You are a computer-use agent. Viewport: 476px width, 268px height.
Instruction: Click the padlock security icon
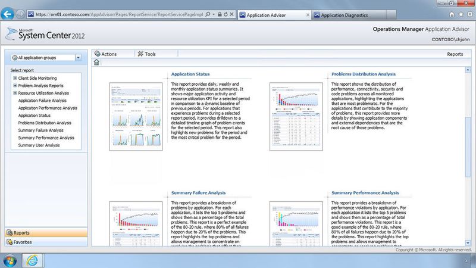(220, 14)
